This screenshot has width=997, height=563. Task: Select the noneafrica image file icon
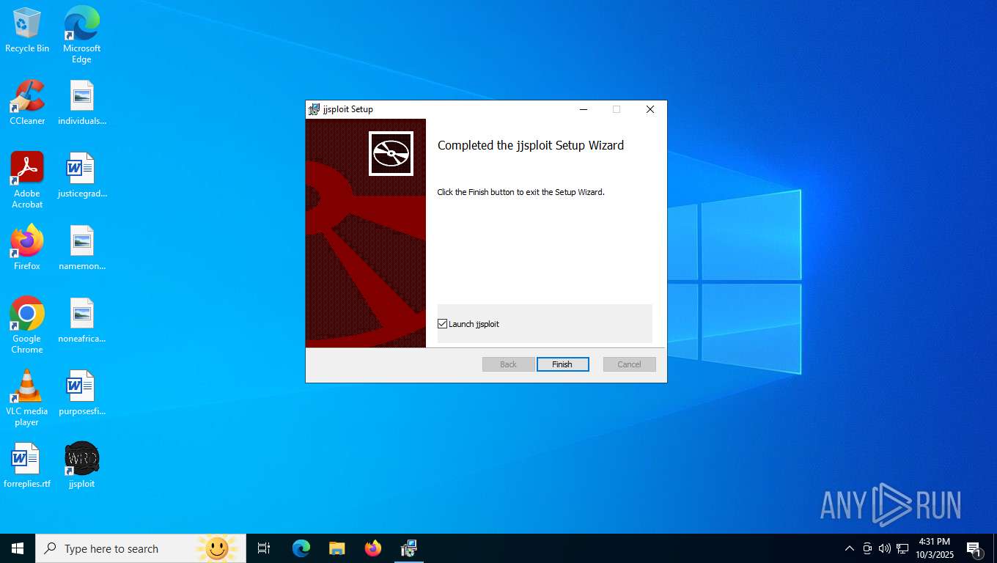click(x=81, y=320)
